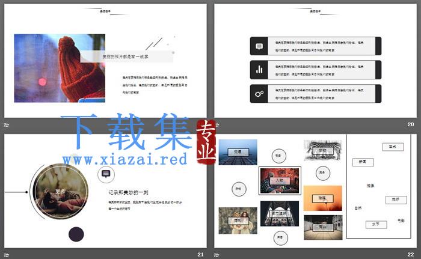Click the 自然 text on slide 22
Image resolution: width=421 pixels, height=259 pixels.
tap(358, 208)
